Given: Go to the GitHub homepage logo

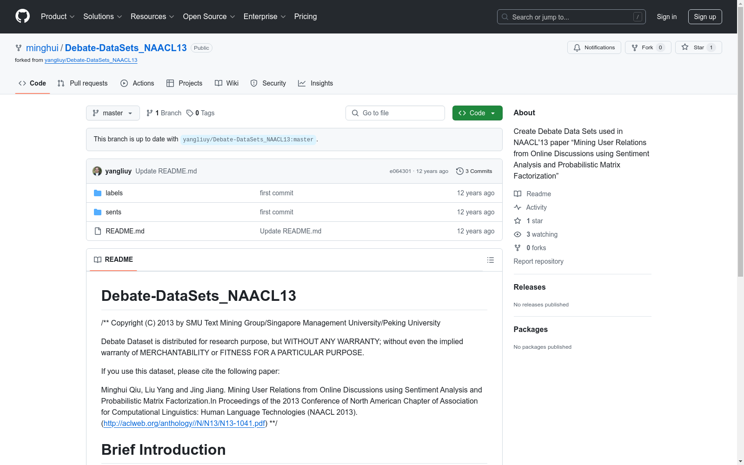Looking at the screenshot, I should click(x=22, y=16).
